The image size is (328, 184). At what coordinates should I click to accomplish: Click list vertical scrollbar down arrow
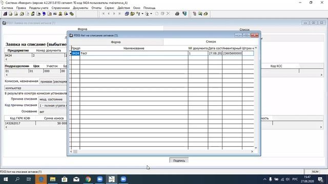click(x=256, y=148)
